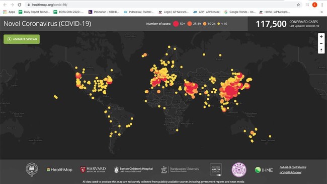
Task: Zoom out on the map with minus button
Action: pos(321,43)
